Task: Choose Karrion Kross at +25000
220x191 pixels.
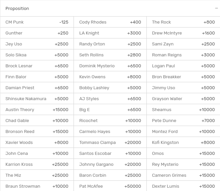Action: pyautogui.click(x=37, y=164)
